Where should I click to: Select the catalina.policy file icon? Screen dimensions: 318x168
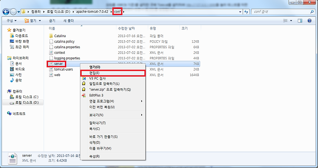tap(51, 42)
